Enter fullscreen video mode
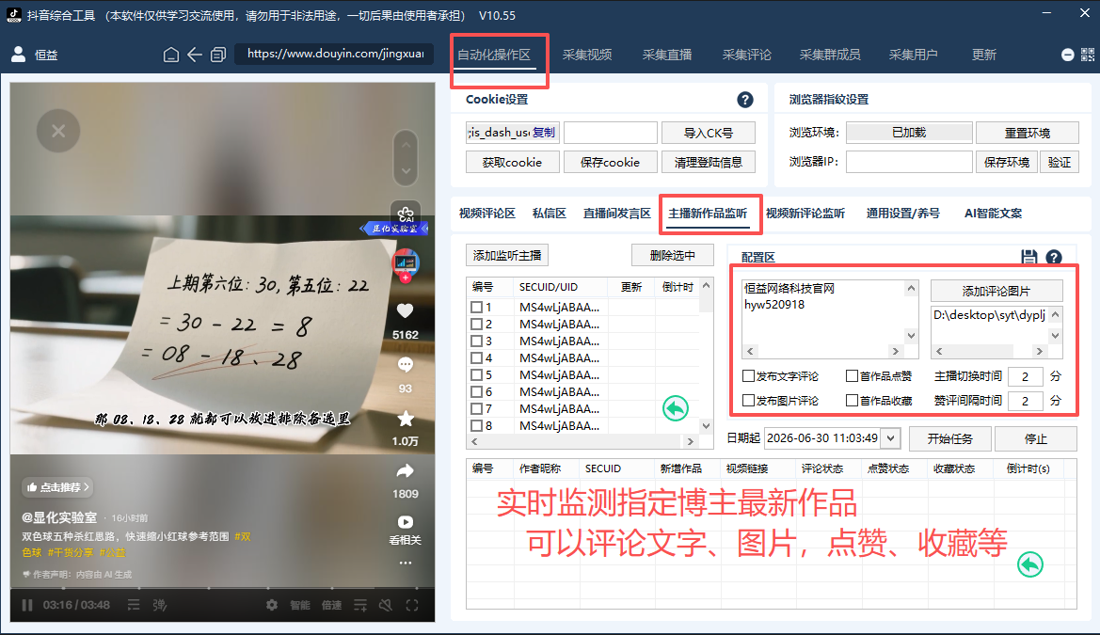Screen dimensions: 1100x635 [412, 605]
